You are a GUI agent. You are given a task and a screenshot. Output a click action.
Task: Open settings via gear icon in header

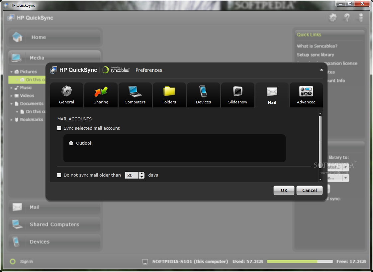point(333,18)
